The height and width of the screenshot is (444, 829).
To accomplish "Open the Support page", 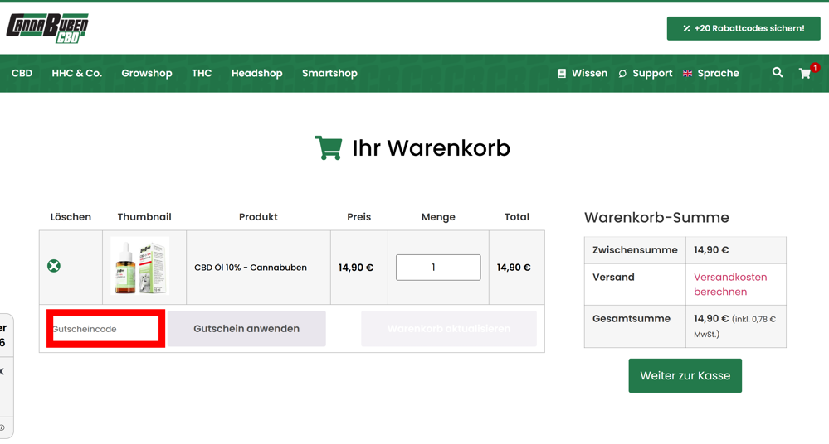I will pyautogui.click(x=652, y=74).
